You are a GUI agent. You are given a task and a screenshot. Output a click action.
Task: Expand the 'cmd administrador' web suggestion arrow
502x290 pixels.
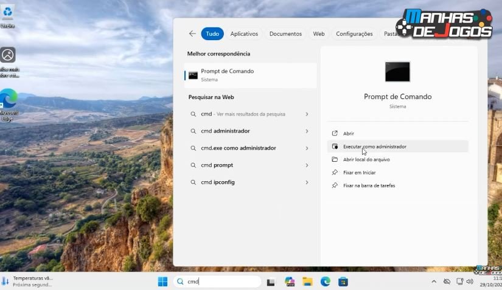[307, 131]
